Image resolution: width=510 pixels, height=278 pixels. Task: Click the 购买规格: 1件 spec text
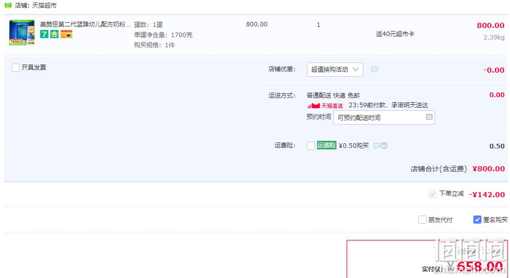[155, 45]
